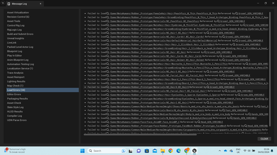Click the Windows Start button
The height and width of the screenshot is (155, 277).
pyautogui.click(x=83, y=151)
